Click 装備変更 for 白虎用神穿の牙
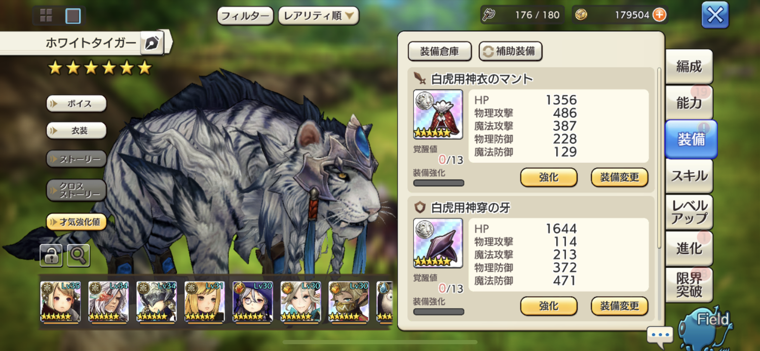 [620, 306]
